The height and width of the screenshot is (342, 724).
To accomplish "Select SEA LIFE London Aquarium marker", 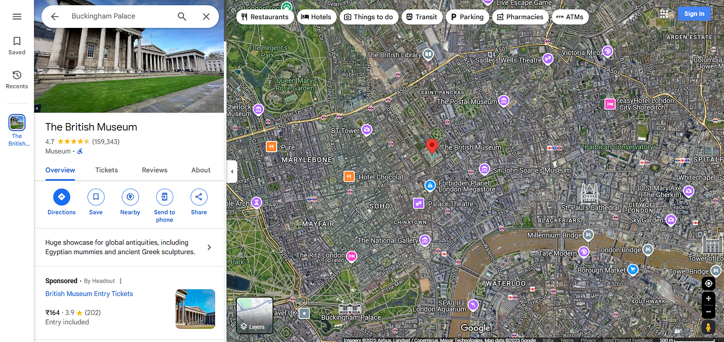I will pos(473,305).
